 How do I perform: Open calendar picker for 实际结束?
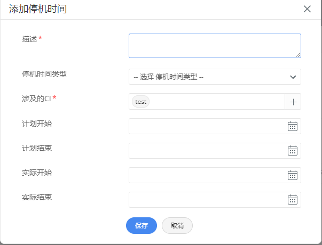pos(293,200)
